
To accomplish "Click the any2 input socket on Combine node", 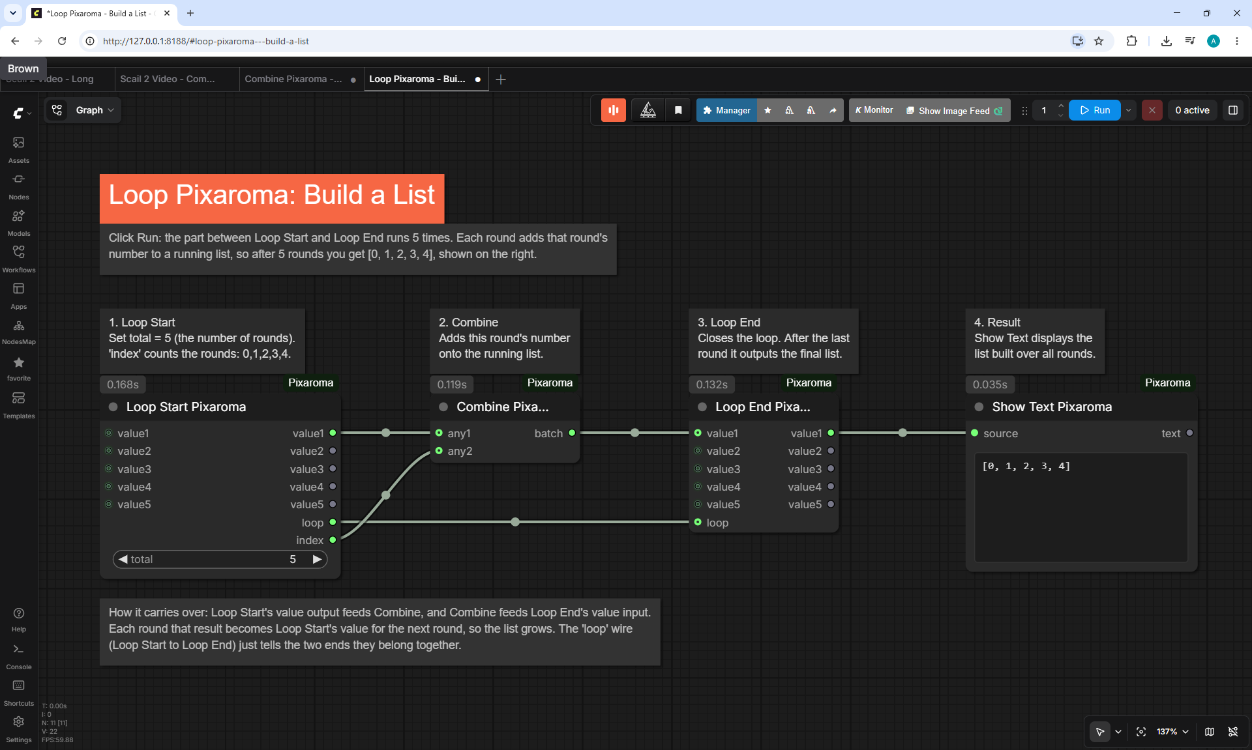I will pos(439,450).
